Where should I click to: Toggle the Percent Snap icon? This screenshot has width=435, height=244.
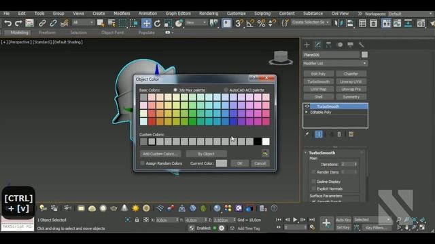pyautogui.click(x=261, y=23)
